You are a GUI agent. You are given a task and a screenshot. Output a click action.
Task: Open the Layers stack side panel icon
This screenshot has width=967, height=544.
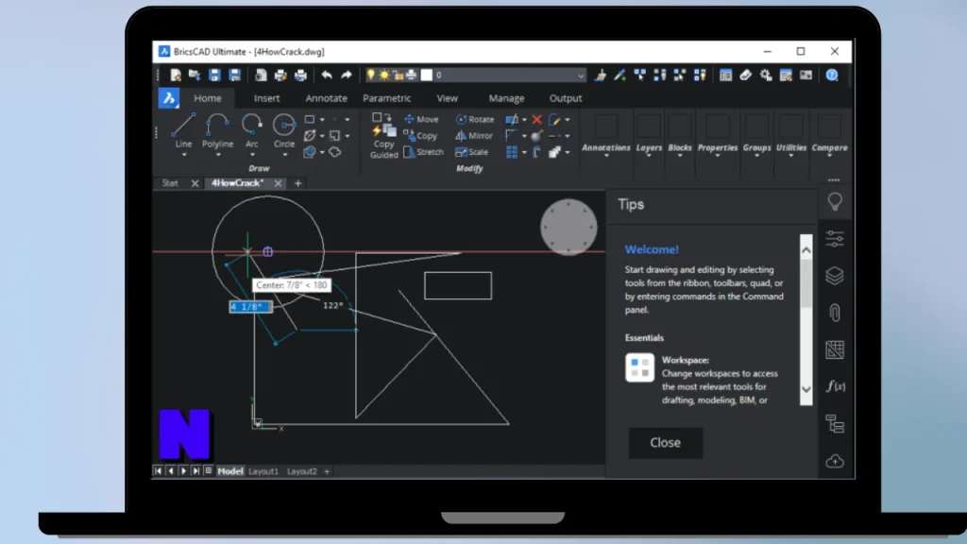tap(835, 276)
